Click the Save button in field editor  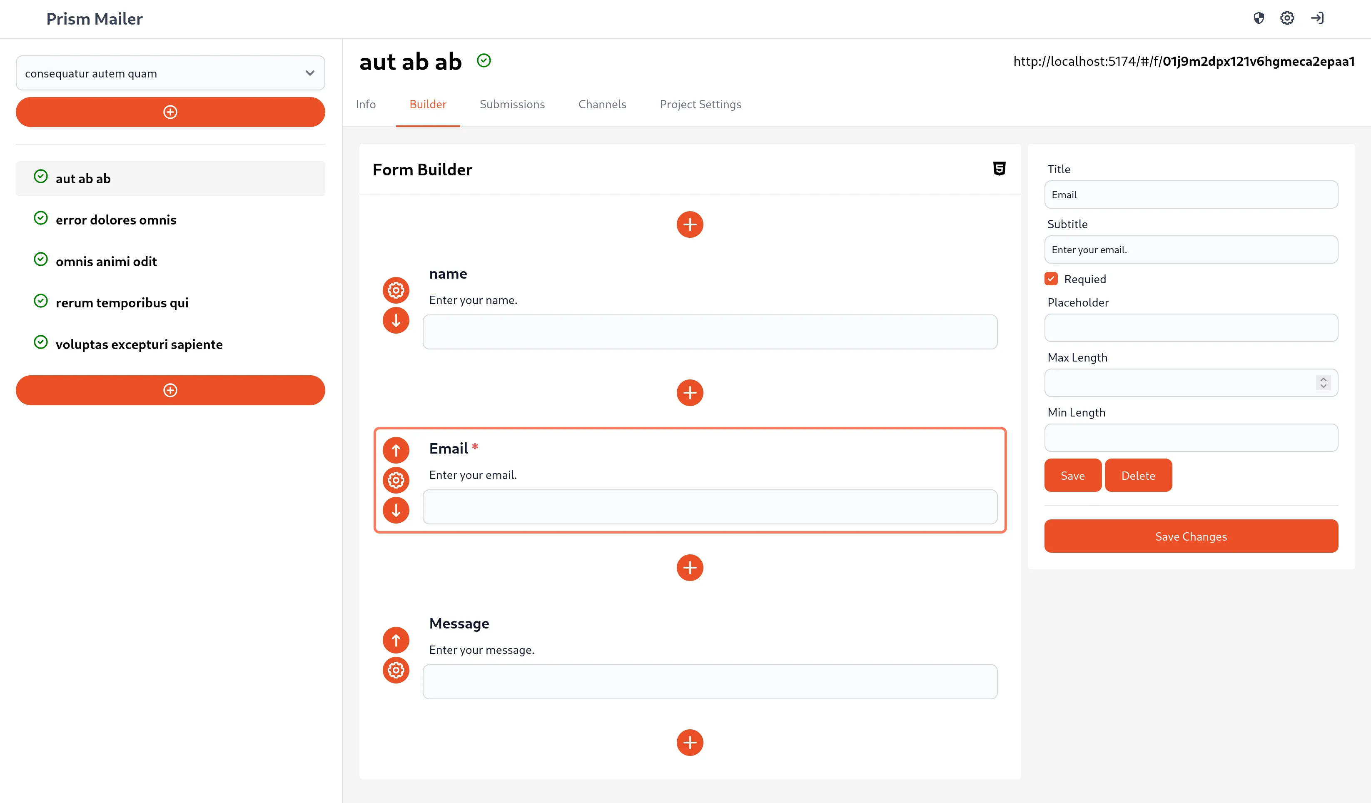tap(1072, 475)
